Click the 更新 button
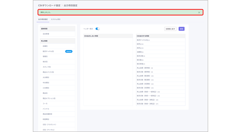Image resolution: width=241 pixels, height=132 pixels. (x=182, y=29)
